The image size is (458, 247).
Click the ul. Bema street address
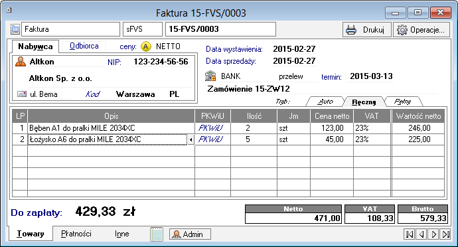click(44, 94)
